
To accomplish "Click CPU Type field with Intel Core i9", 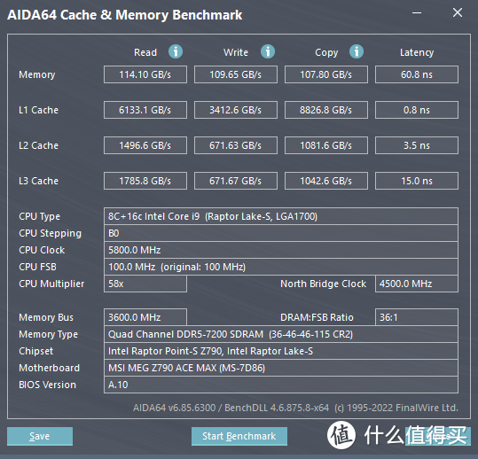I will pos(281,216).
